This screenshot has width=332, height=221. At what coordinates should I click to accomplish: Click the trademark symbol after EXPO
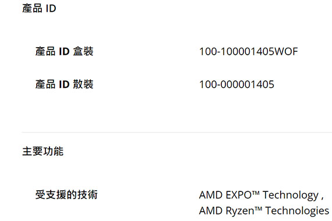coord(256,193)
